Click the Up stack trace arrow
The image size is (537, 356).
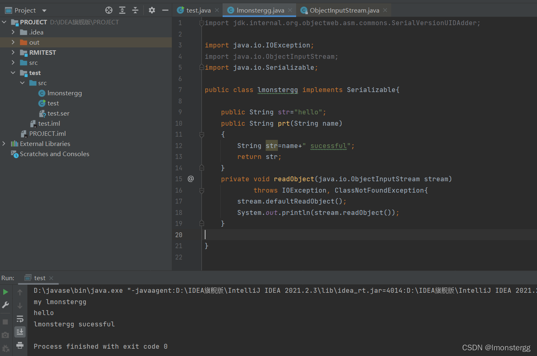(20, 292)
